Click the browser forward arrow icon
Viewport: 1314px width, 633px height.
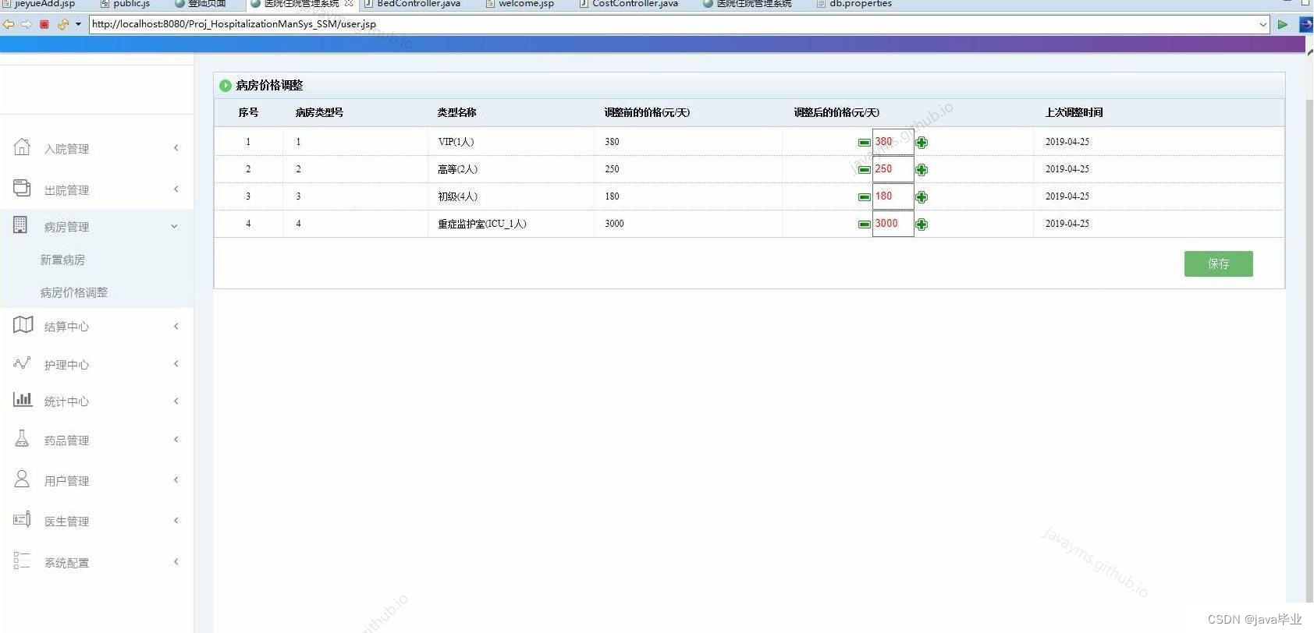point(27,24)
